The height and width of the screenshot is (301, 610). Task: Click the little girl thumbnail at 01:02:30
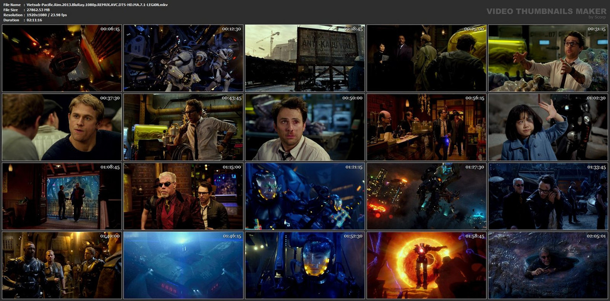[x=548, y=127]
